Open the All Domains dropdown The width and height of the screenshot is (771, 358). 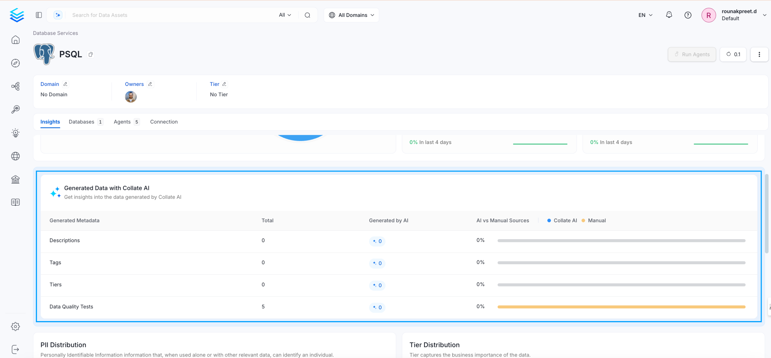(351, 15)
